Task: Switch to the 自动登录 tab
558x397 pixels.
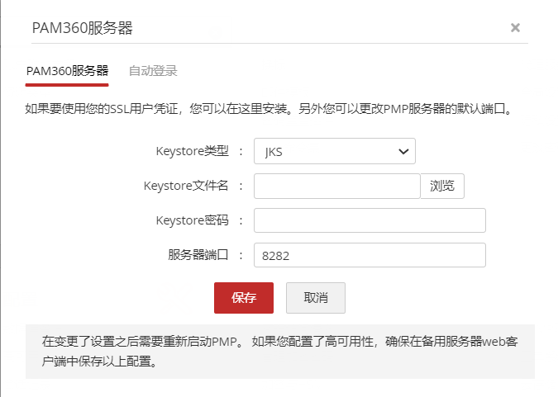Action: coord(153,71)
